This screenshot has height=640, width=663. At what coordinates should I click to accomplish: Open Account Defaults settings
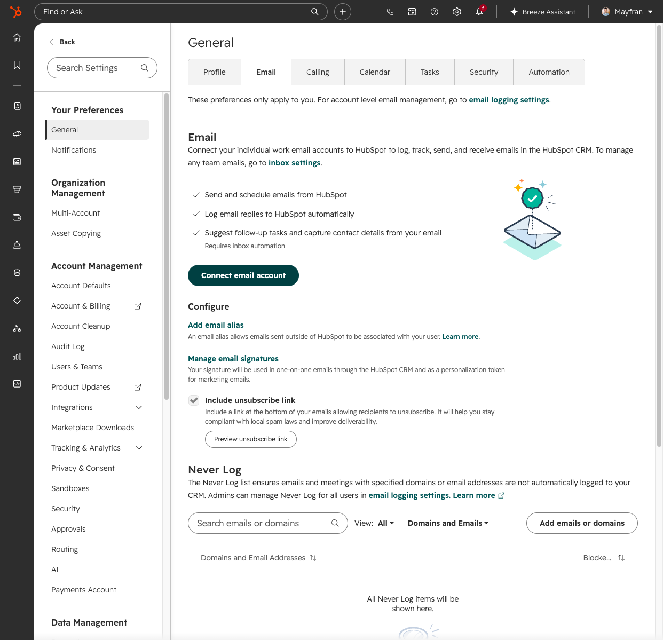pos(81,286)
